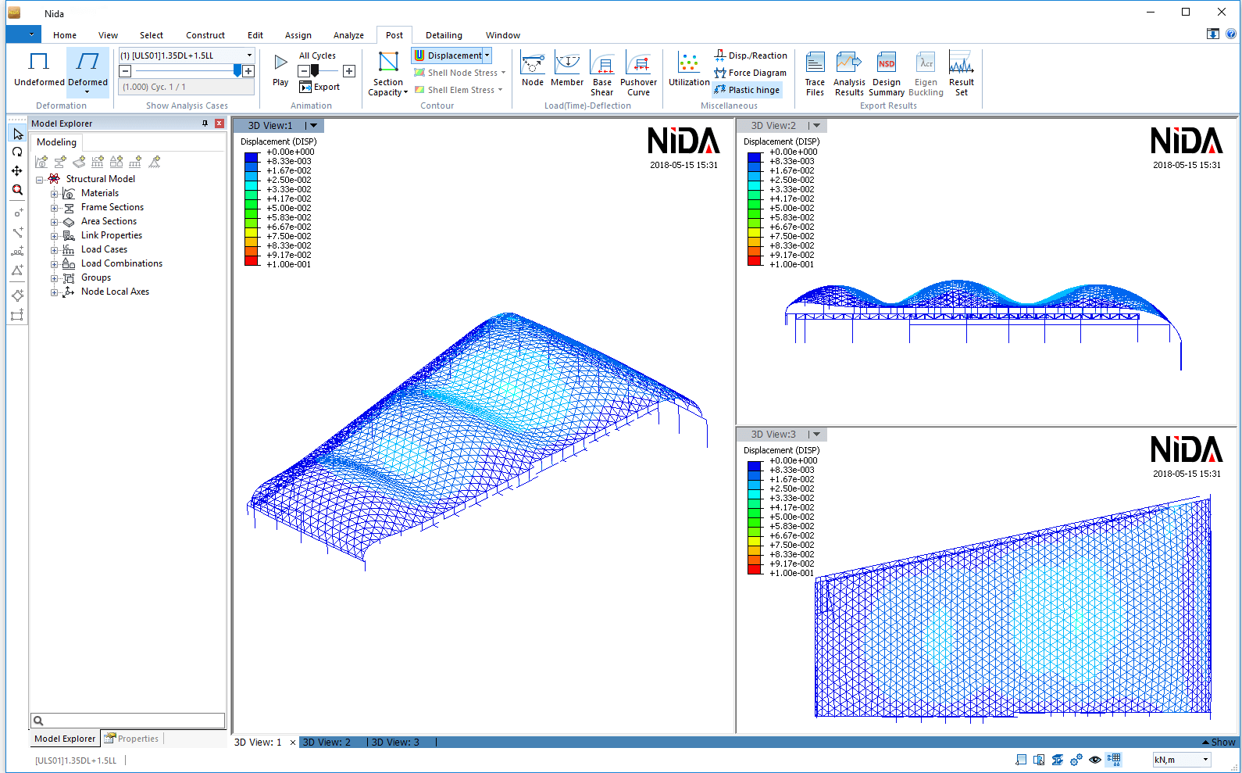Image resolution: width=1242 pixels, height=773 pixels.
Task: Open the Detailing ribbon tab
Action: pos(444,35)
